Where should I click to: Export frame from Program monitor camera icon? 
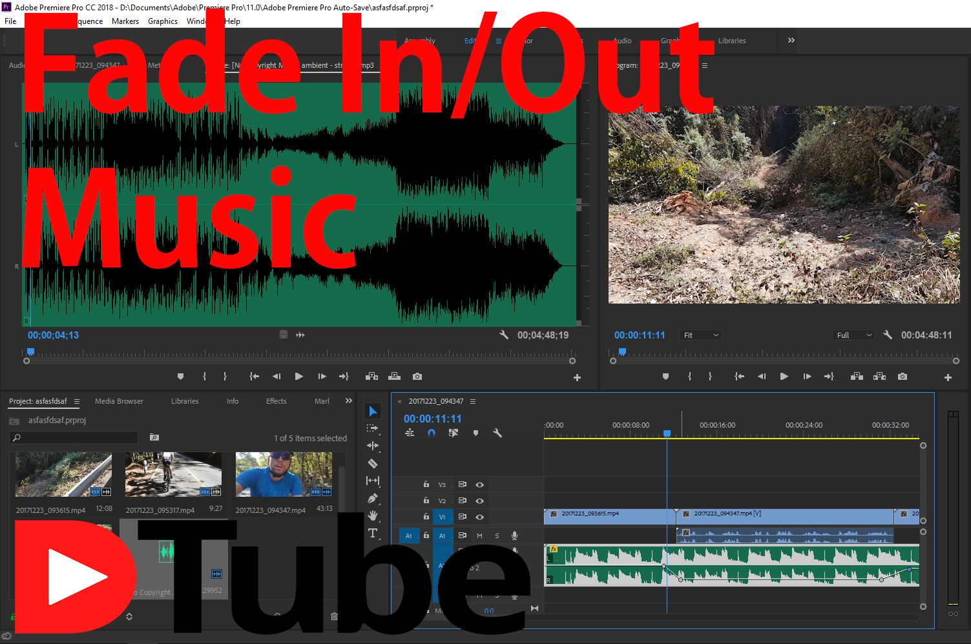903,377
